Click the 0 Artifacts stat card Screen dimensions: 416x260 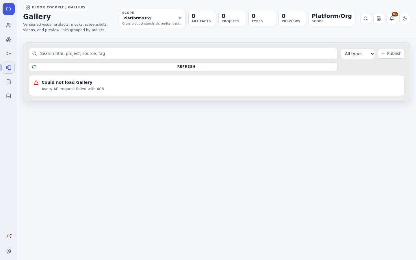(x=202, y=18)
